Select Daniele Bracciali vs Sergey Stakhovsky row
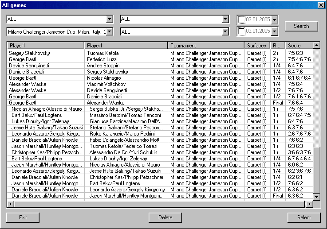The height and width of the screenshot is (229, 327). 160,72
